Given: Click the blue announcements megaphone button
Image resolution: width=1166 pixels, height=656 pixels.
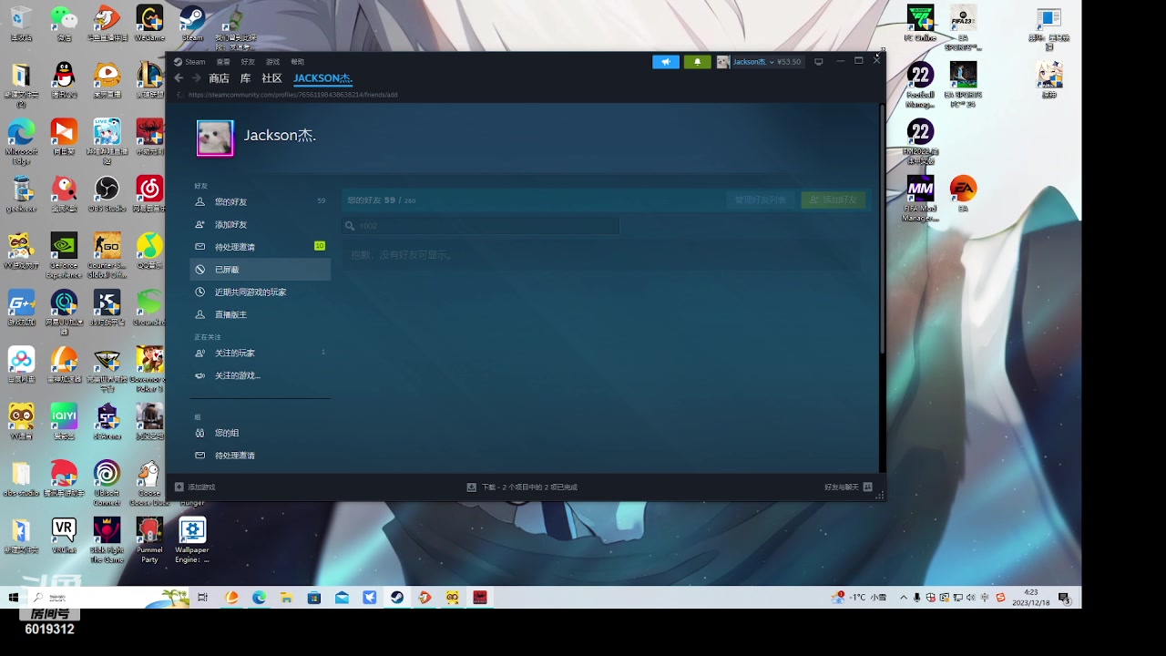Looking at the screenshot, I should tap(666, 62).
